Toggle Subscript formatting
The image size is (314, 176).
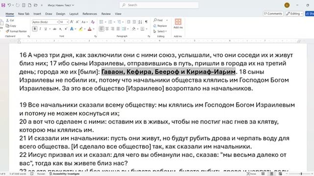point(60,29)
